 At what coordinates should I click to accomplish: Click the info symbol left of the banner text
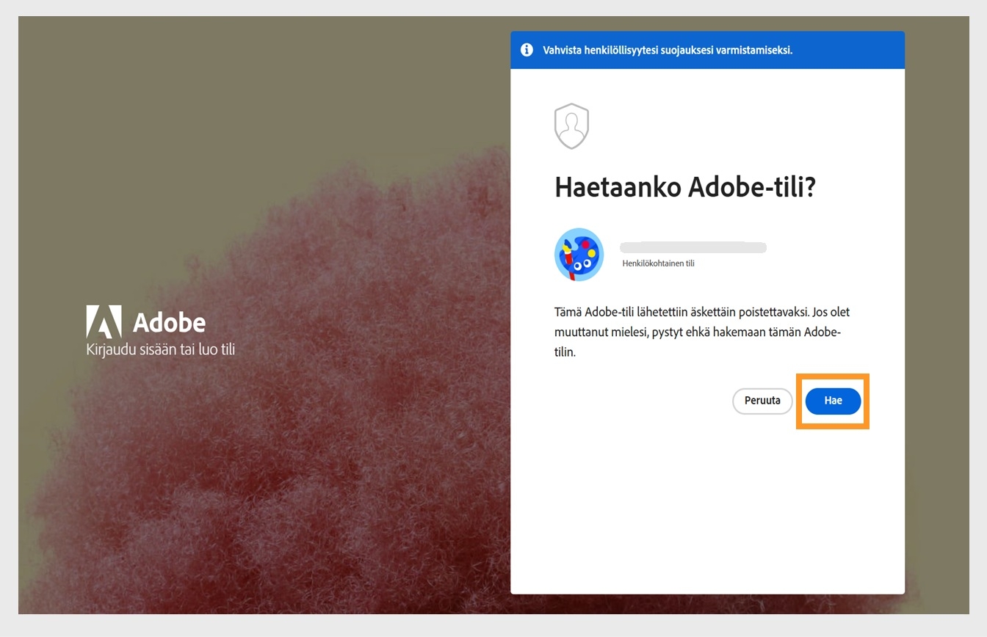[x=526, y=49]
